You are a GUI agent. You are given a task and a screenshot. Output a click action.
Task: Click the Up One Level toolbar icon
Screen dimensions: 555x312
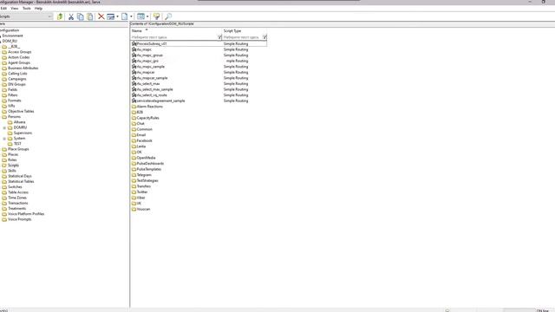[60, 16]
